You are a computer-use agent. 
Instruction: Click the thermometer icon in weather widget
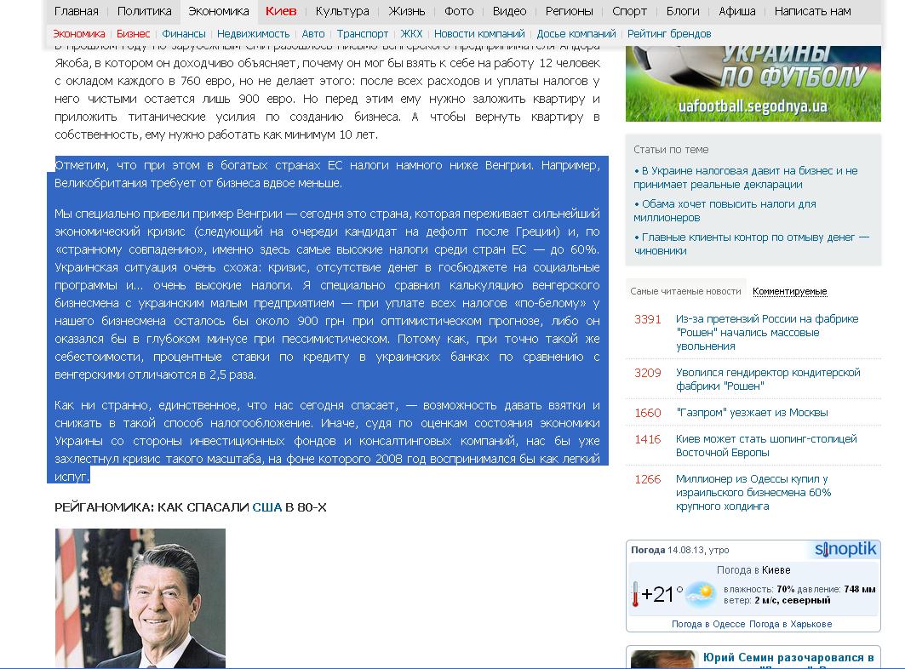pos(635,593)
